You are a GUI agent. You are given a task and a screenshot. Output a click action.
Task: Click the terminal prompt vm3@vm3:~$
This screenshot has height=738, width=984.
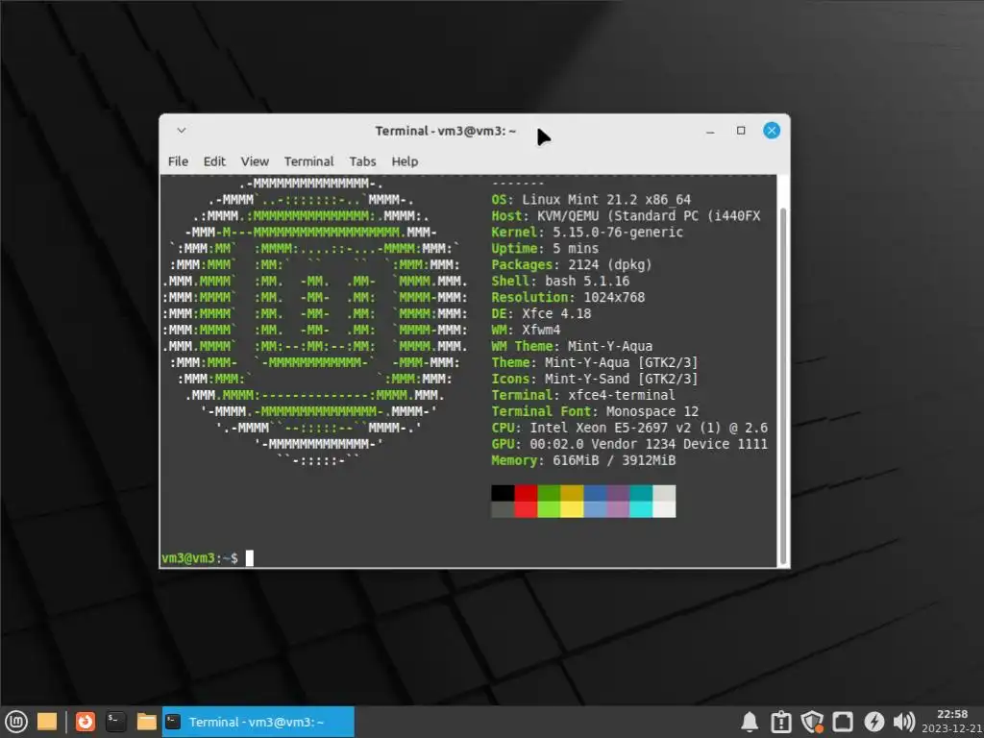click(200, 558)
